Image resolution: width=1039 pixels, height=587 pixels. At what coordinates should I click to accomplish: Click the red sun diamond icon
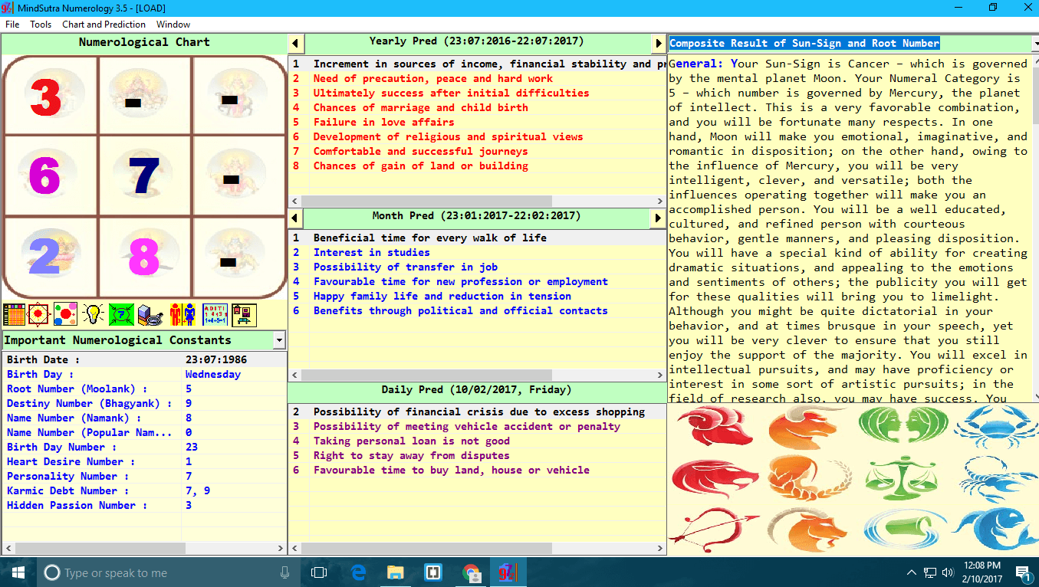[x=40, y=315]
